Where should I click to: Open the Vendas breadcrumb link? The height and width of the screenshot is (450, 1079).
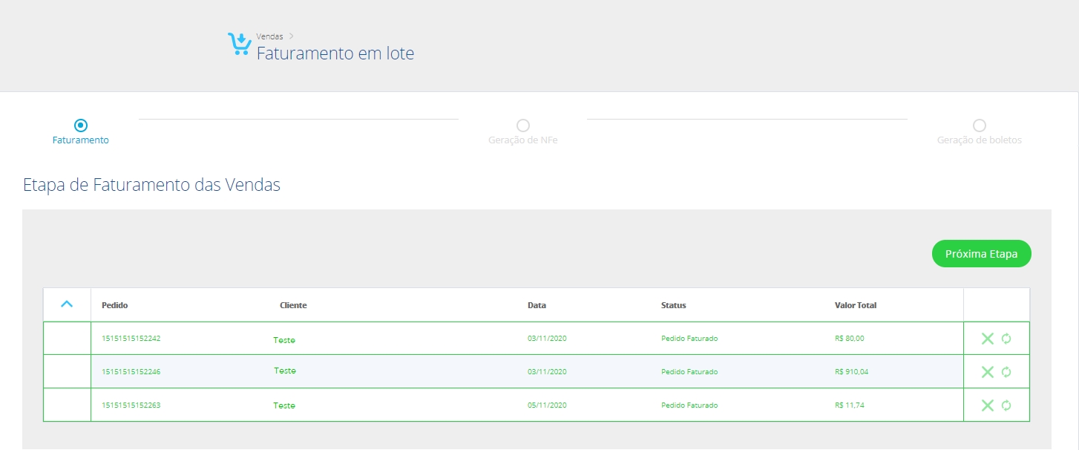[x=269, y=36]
